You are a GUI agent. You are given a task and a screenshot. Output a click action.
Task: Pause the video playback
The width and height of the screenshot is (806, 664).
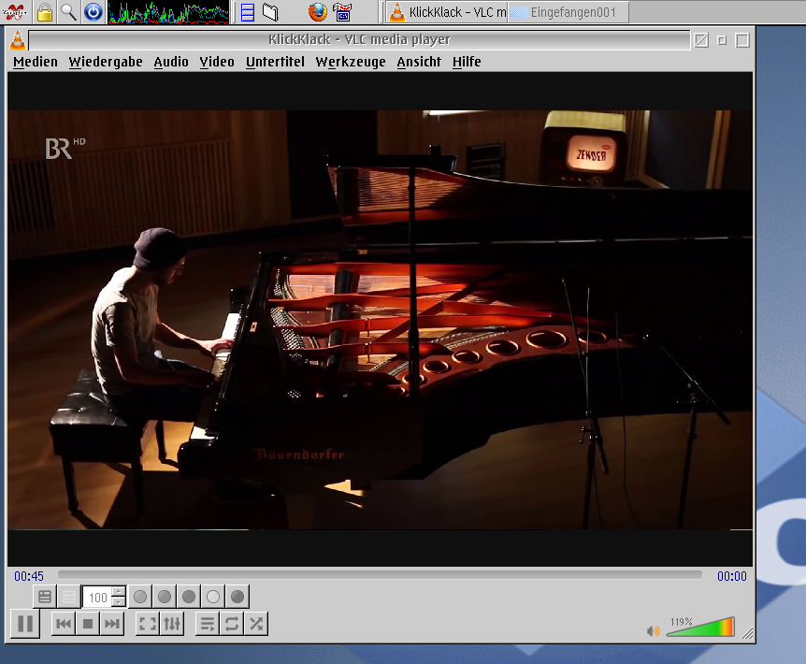[x=24, y=624]
